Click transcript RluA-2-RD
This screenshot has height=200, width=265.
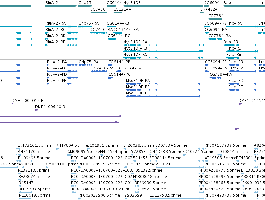pos(62,39)
